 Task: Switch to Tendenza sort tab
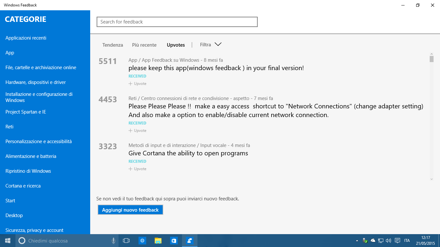(113, 45)
